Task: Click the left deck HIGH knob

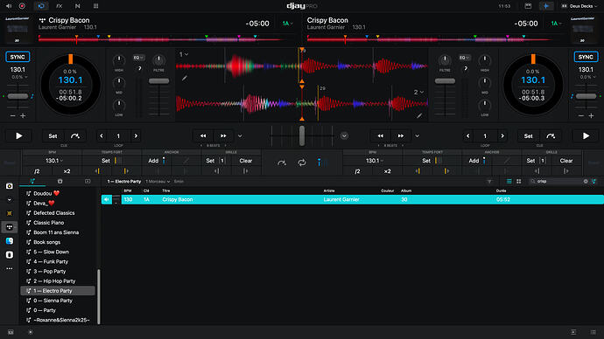Action: [119, 60]
